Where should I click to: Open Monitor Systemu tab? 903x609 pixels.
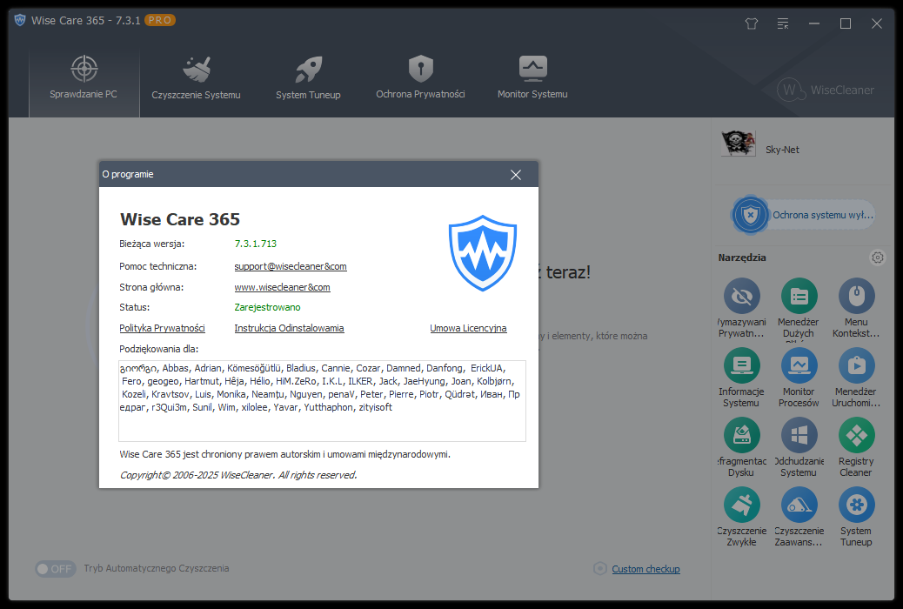[x=532, y=77]
